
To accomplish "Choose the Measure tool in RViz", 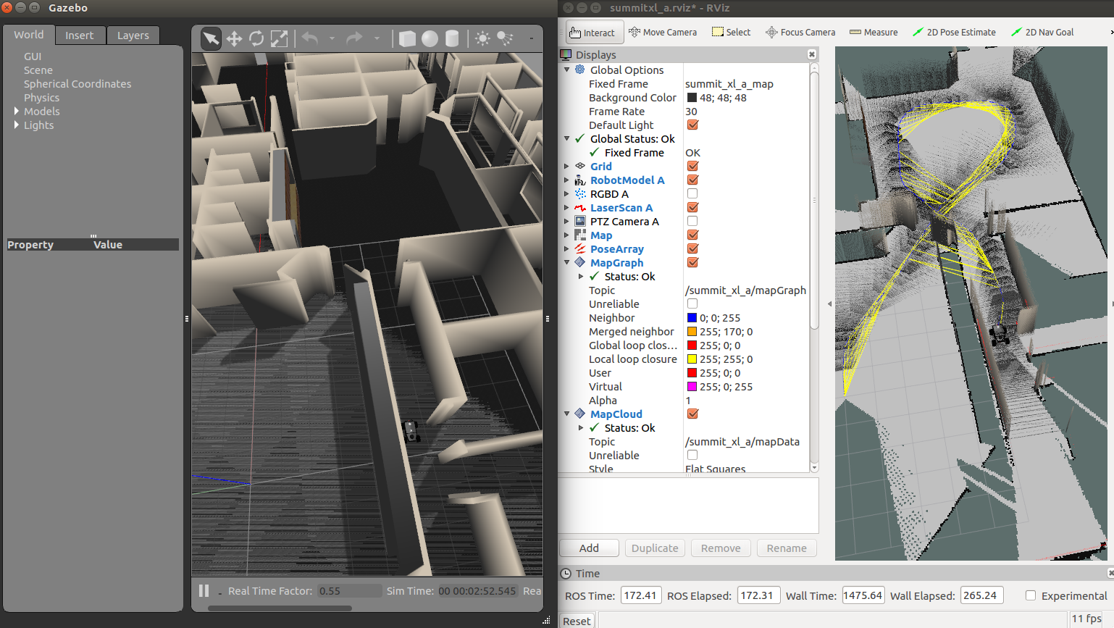I will click(x=874, y=32).
